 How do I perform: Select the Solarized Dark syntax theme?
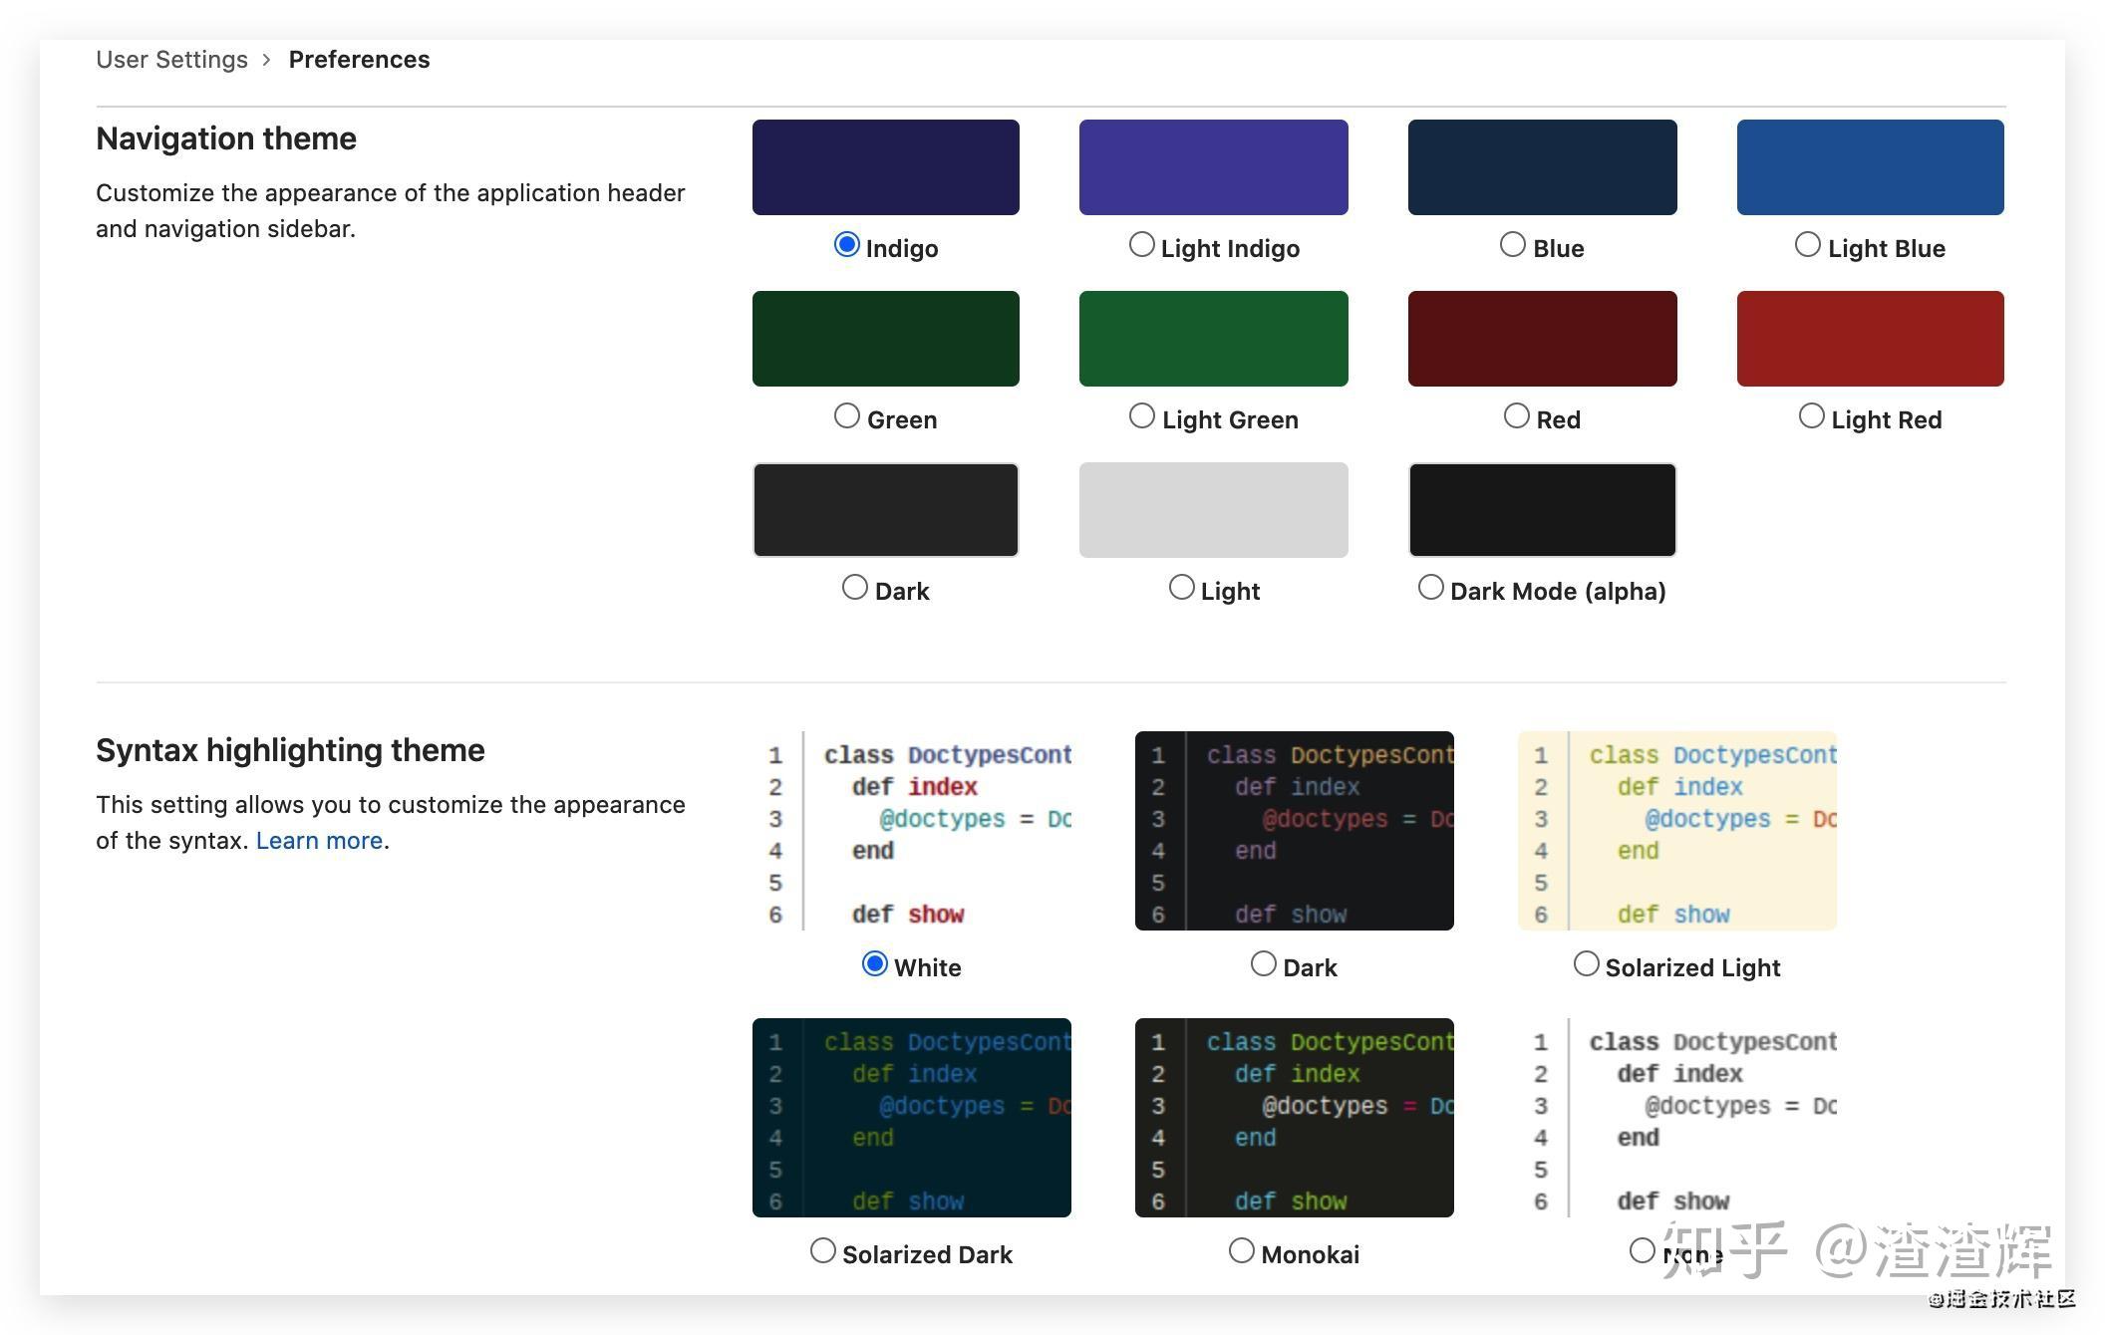click(822, 1250)
